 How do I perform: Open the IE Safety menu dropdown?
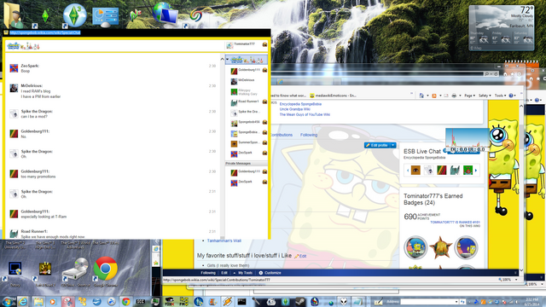(x=485, y=96)
